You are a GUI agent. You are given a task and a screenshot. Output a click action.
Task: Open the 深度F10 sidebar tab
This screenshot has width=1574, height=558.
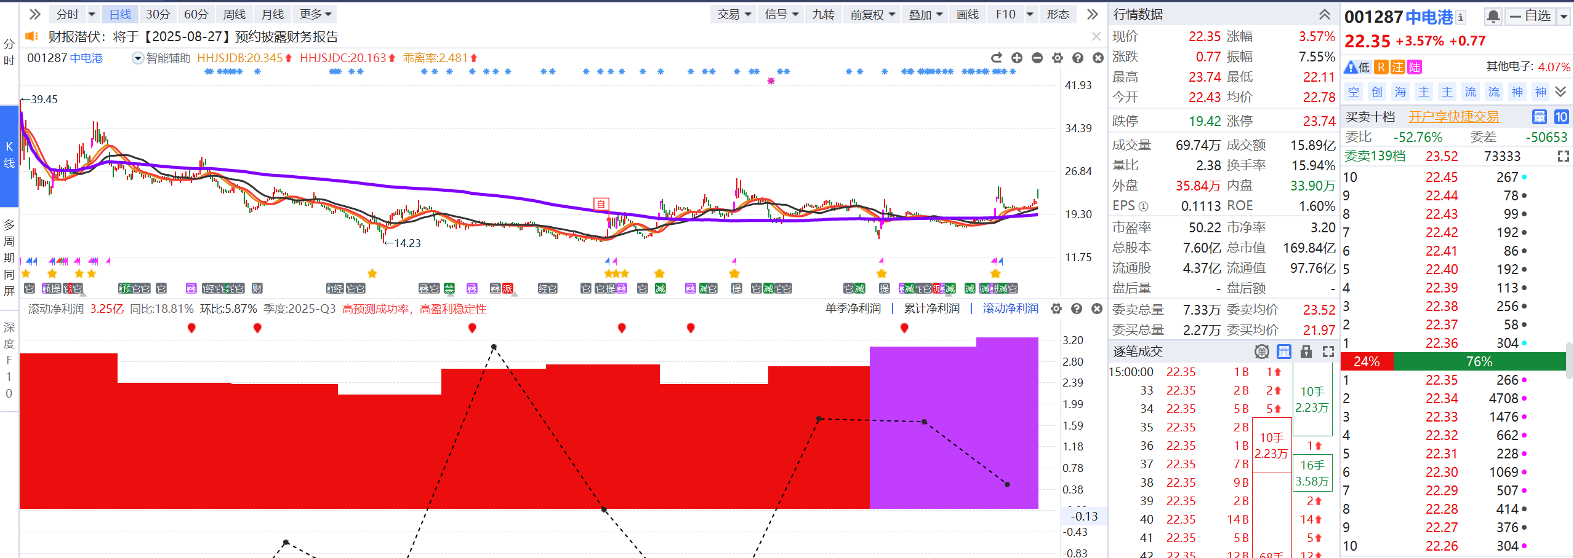pyautogui.click(x=9, y=361)
